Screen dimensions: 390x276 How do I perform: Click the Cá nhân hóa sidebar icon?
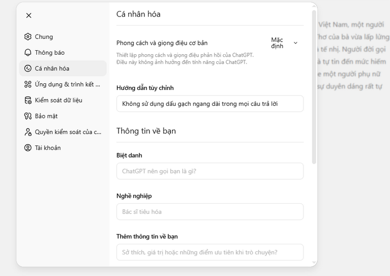pyautogui.click(x=28, y=69)
